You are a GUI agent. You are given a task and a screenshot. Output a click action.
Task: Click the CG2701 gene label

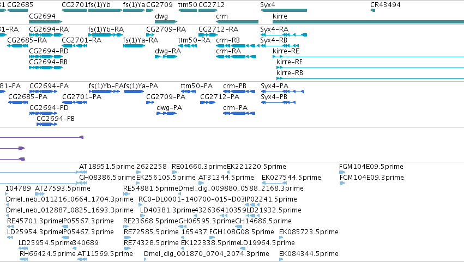[x=75, y=5]
